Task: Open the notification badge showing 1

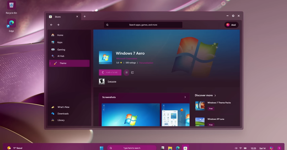Action: [279, 148]
